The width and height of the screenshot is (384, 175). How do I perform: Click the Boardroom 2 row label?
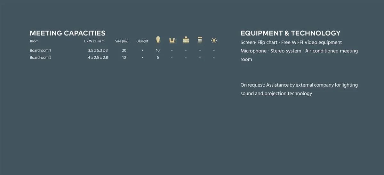tap(41, 58)
